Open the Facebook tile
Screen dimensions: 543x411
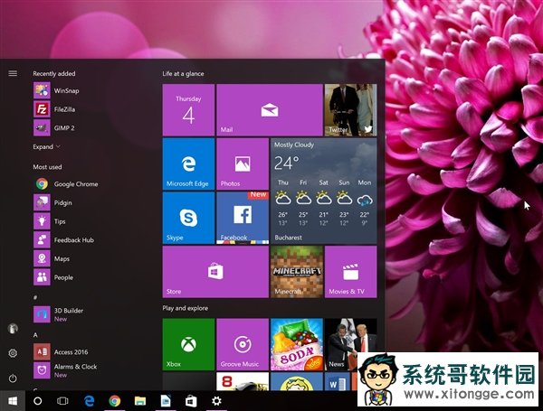tap(243, 218)
